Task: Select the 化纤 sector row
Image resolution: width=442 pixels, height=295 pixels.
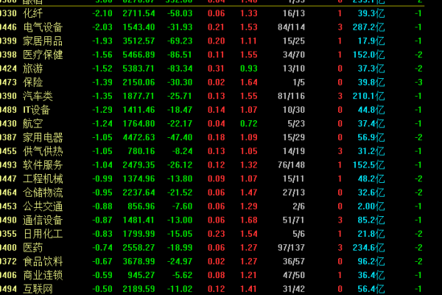Action: pos(33,13)
